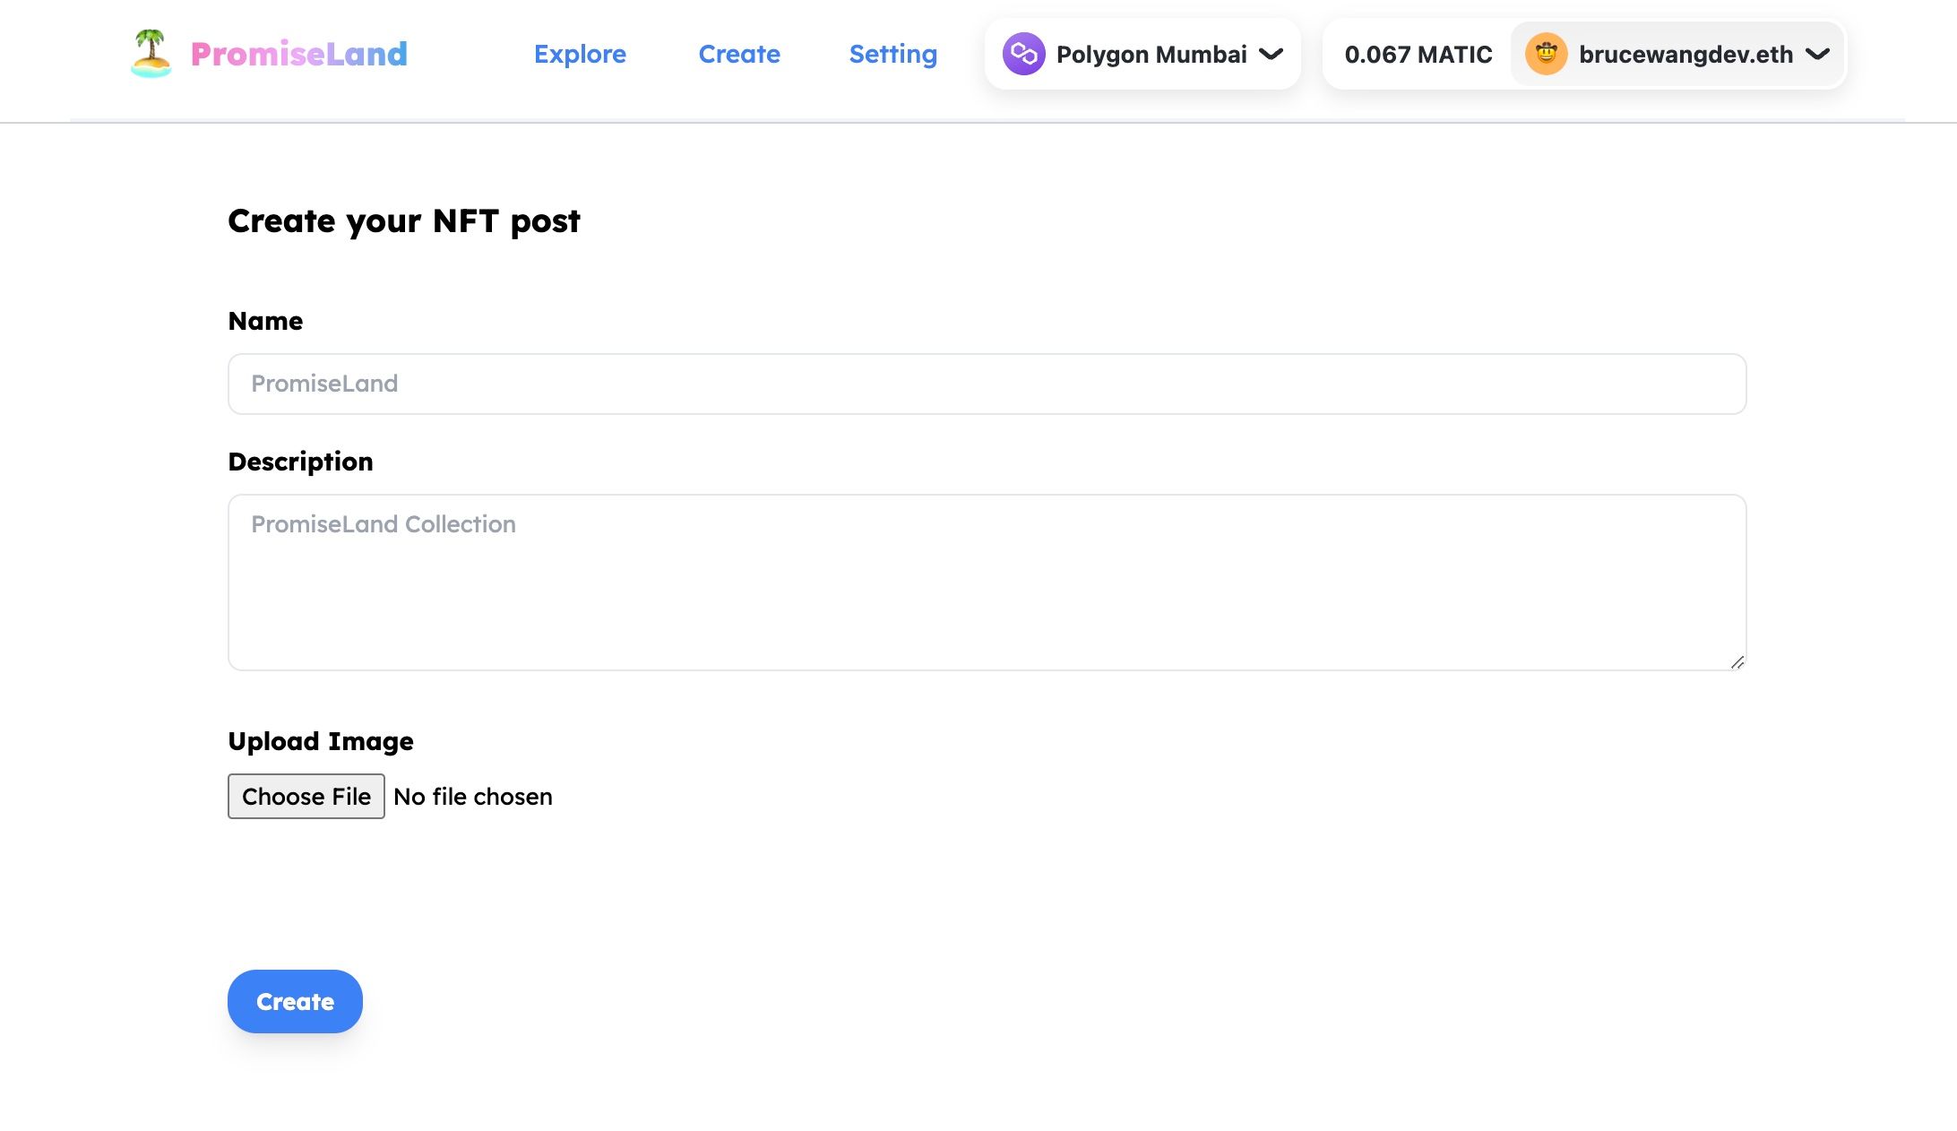Click the 'Upload Image' label
Image resolution: width=1957 pixels, height=1131 pixels.
click(x=321, y=741)
